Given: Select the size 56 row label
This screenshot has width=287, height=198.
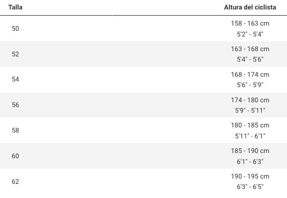Looking at the screenshot, I should [x=15, y=105].
